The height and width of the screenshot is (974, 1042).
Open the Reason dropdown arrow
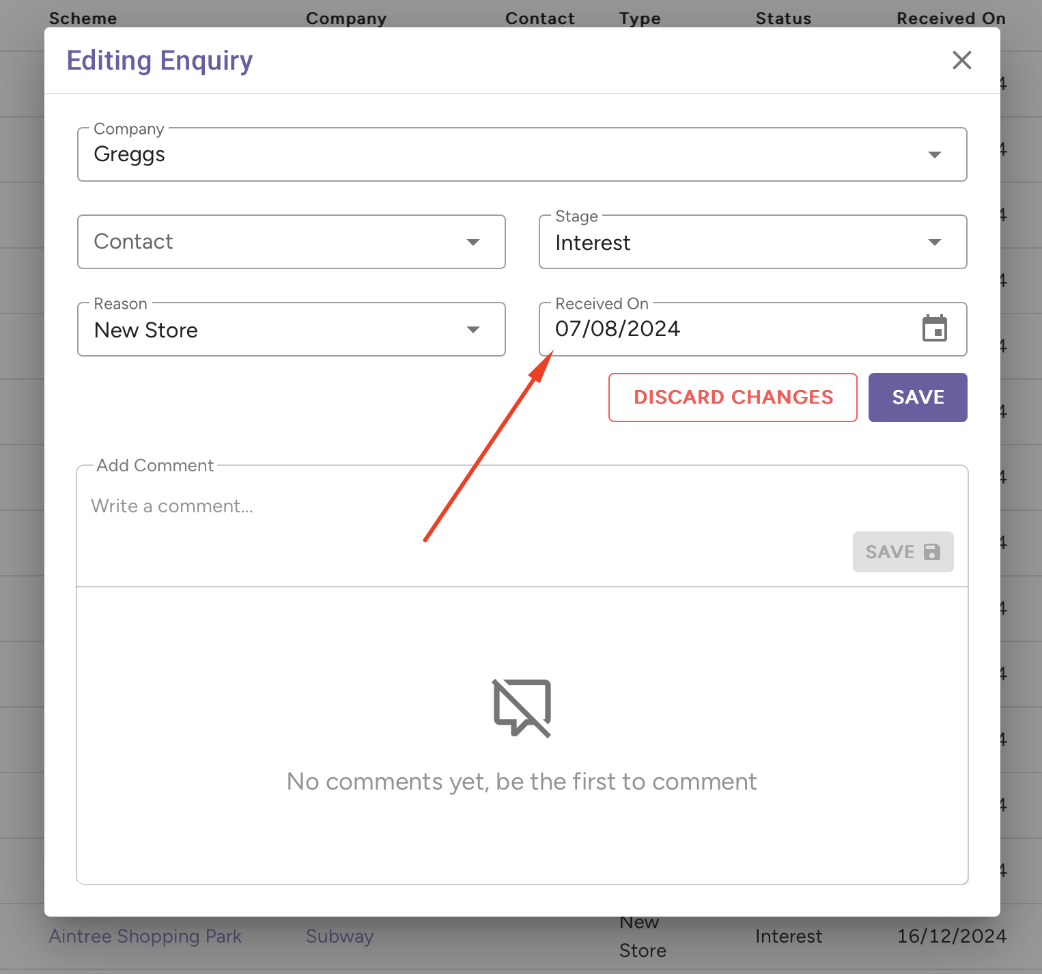pyautogui.click(x=473, y=329)
